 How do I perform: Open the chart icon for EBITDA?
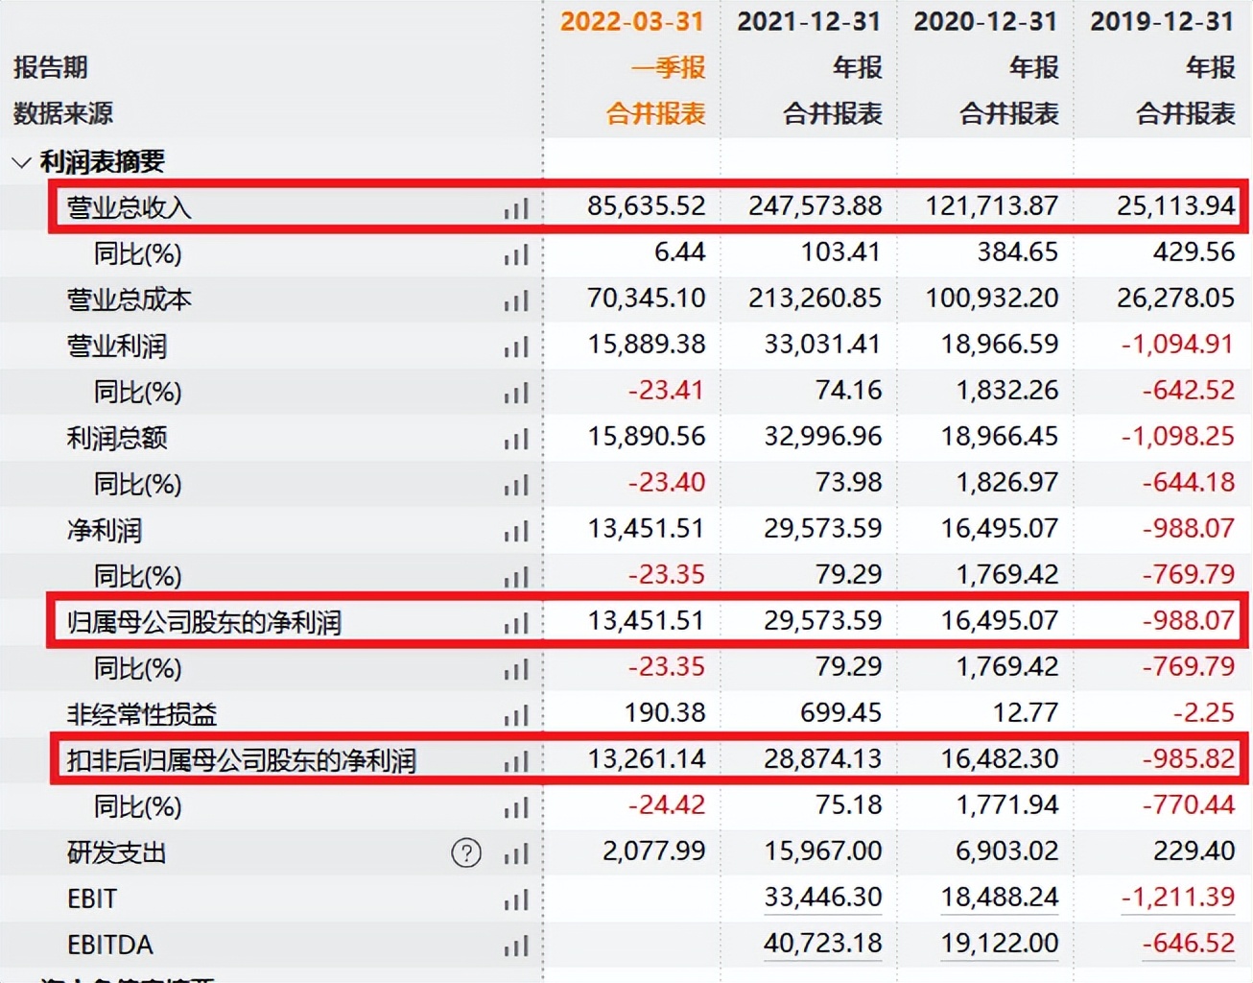516,946
